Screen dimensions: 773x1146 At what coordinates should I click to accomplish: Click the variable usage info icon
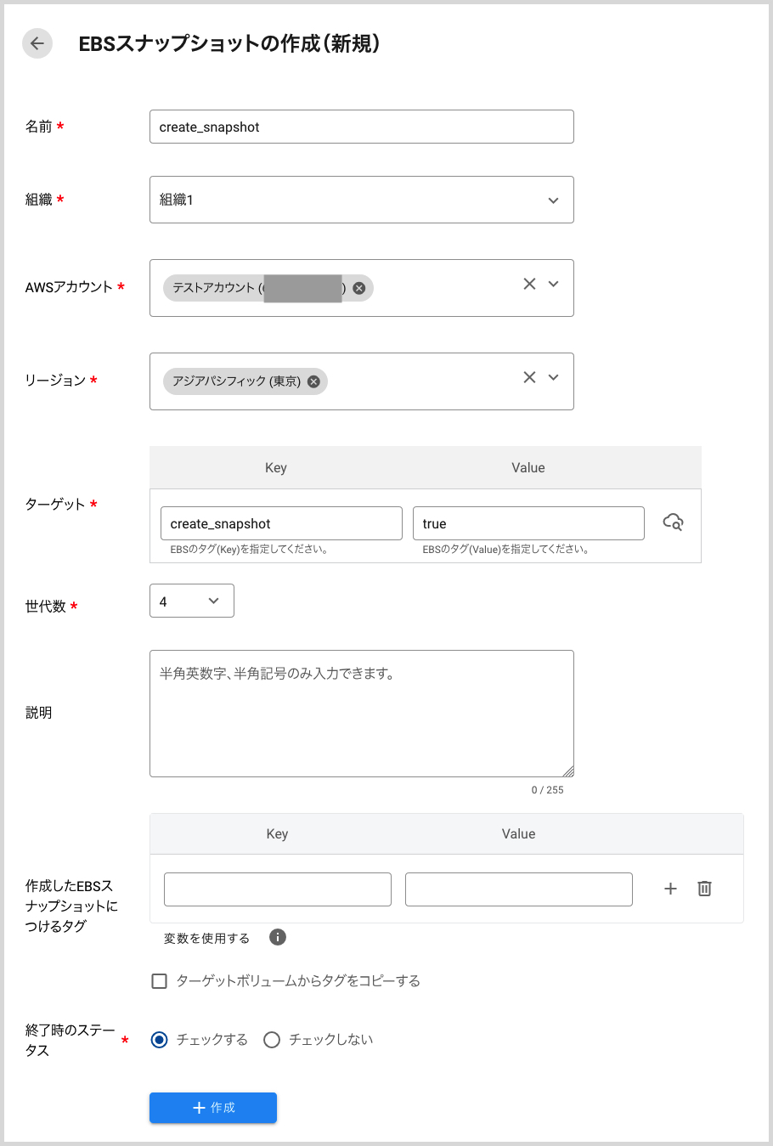pos(277,937)
